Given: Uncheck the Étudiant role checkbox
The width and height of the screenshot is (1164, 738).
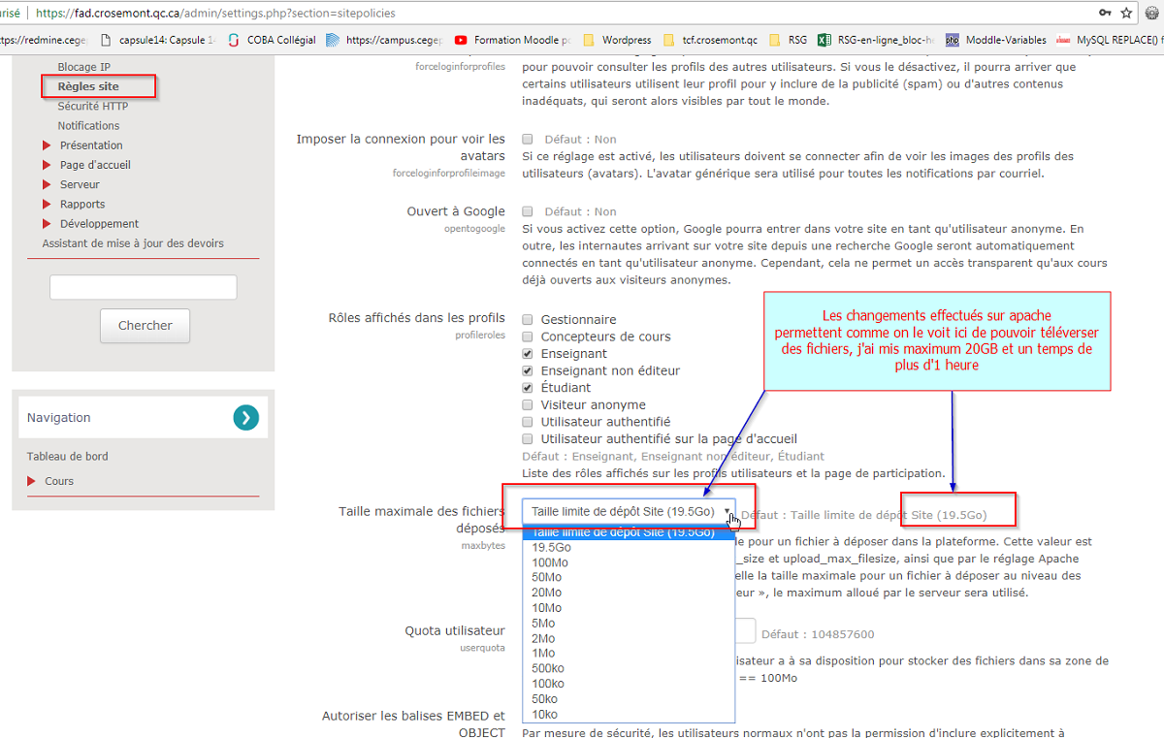Looking at the screenshot, I should tap(528, 388).
